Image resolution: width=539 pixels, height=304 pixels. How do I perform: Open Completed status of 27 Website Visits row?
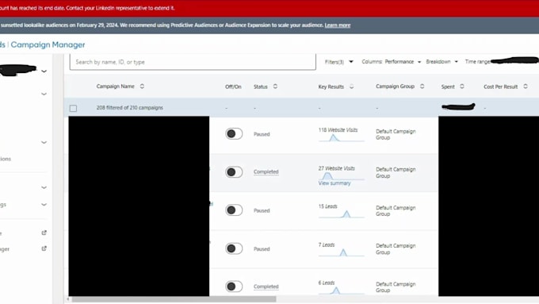click(x=266, y=171)
